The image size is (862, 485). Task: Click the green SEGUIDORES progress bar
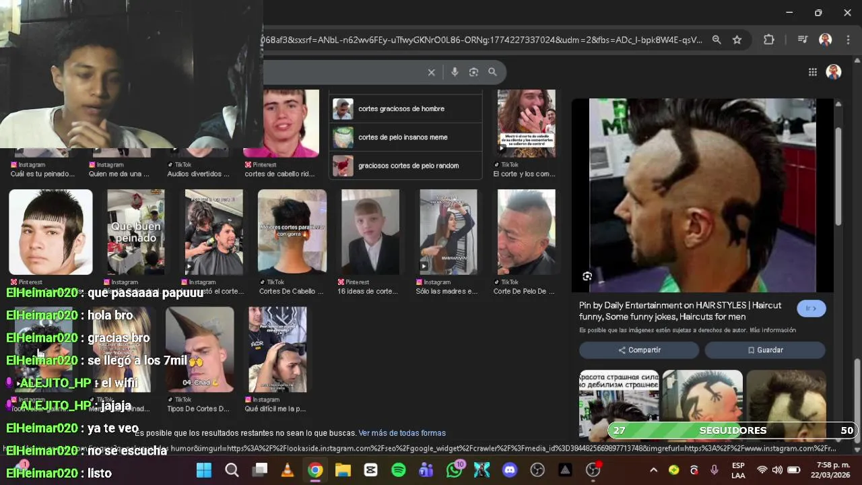(733, 430)
